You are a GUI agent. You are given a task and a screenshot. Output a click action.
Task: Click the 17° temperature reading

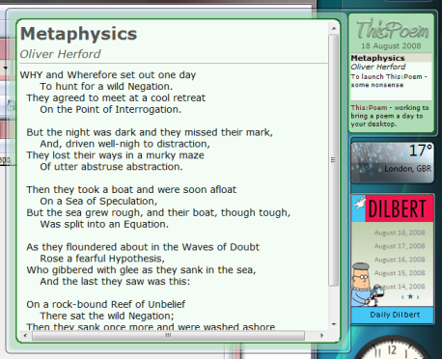(x=420, y=151)
